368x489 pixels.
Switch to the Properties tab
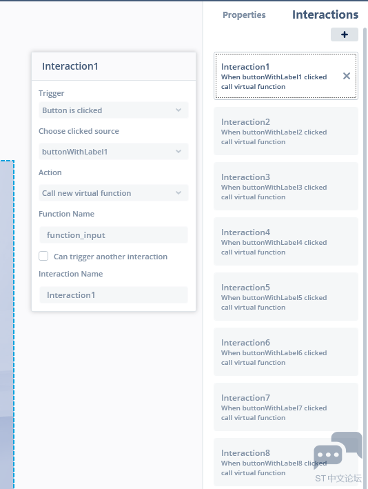click(x=244, y=15)
